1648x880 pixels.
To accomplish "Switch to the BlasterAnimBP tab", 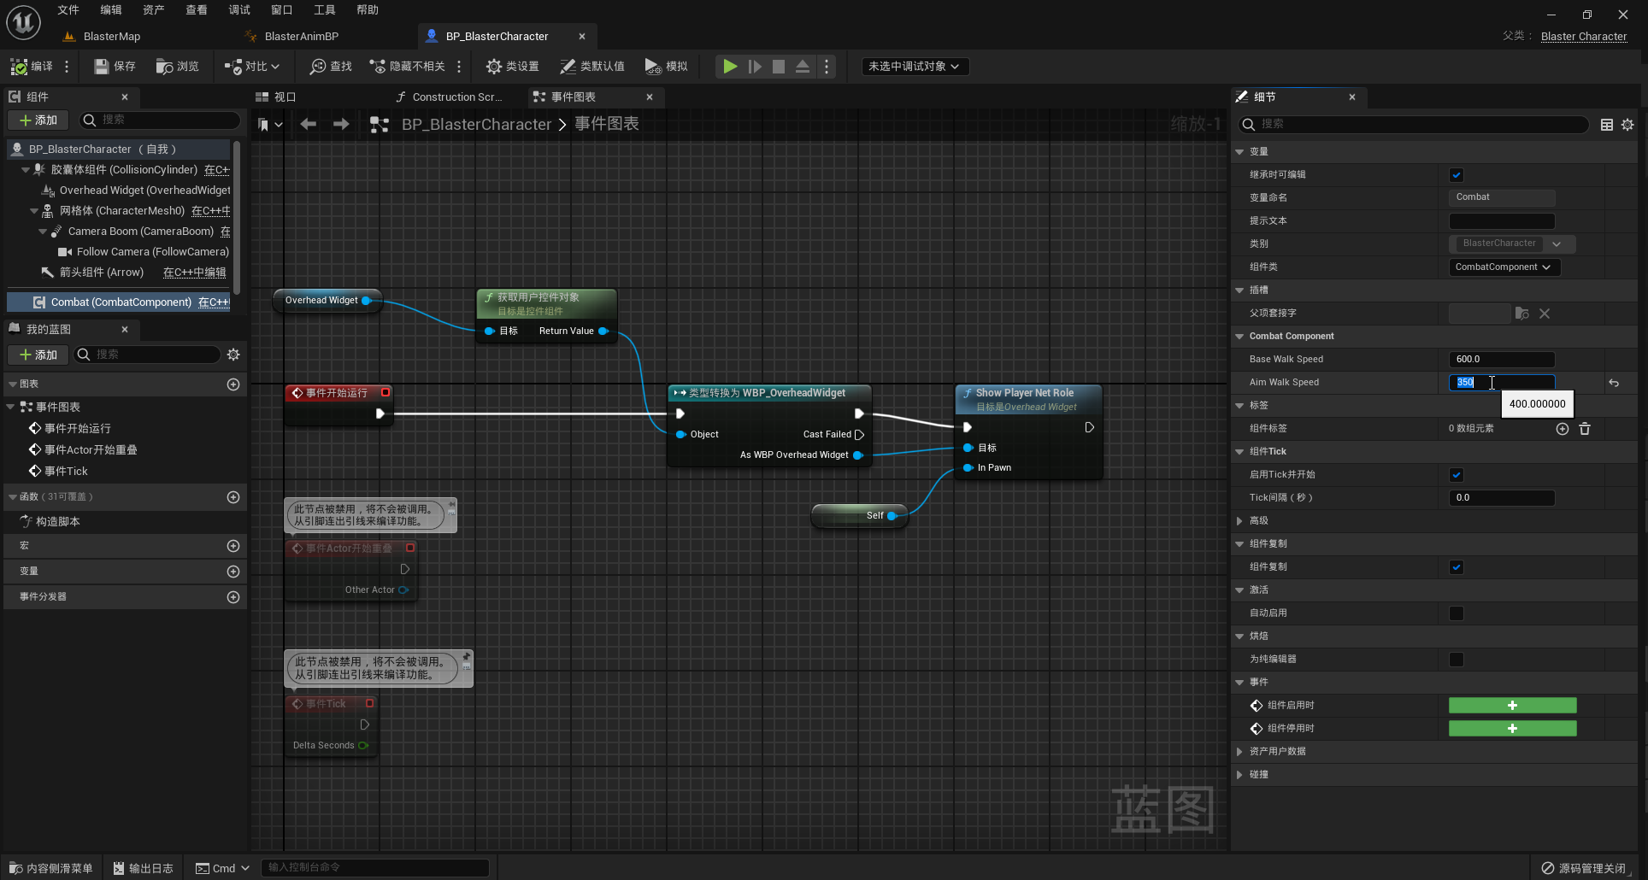I will pos(301,37).
